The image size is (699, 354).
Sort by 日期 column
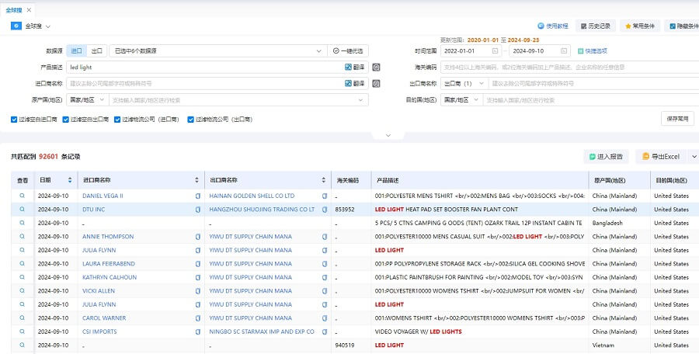point(70,180)
